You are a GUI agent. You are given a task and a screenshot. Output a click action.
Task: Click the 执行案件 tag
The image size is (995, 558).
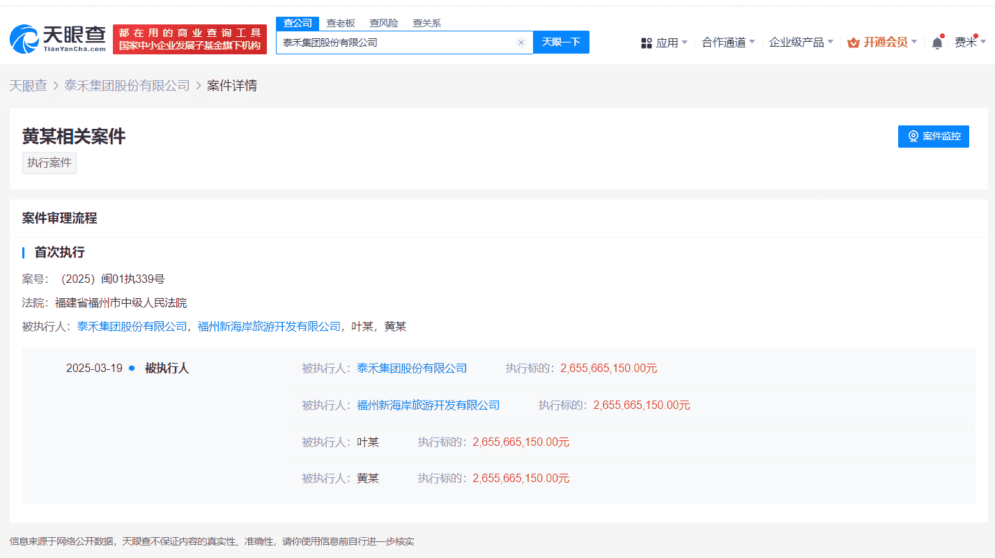[x=49, y=162]
